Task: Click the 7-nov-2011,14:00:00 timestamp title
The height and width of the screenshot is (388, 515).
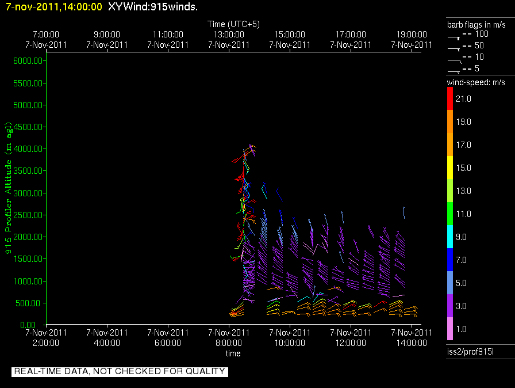Action: 54,6
